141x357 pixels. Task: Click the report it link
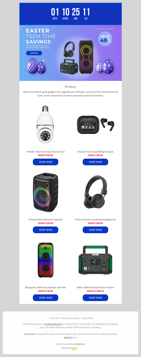[x=68, y=337]
